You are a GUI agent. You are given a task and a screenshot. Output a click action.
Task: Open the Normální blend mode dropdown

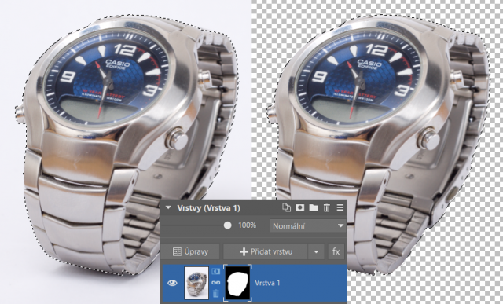pyautogui.click(x=307, y=226)
